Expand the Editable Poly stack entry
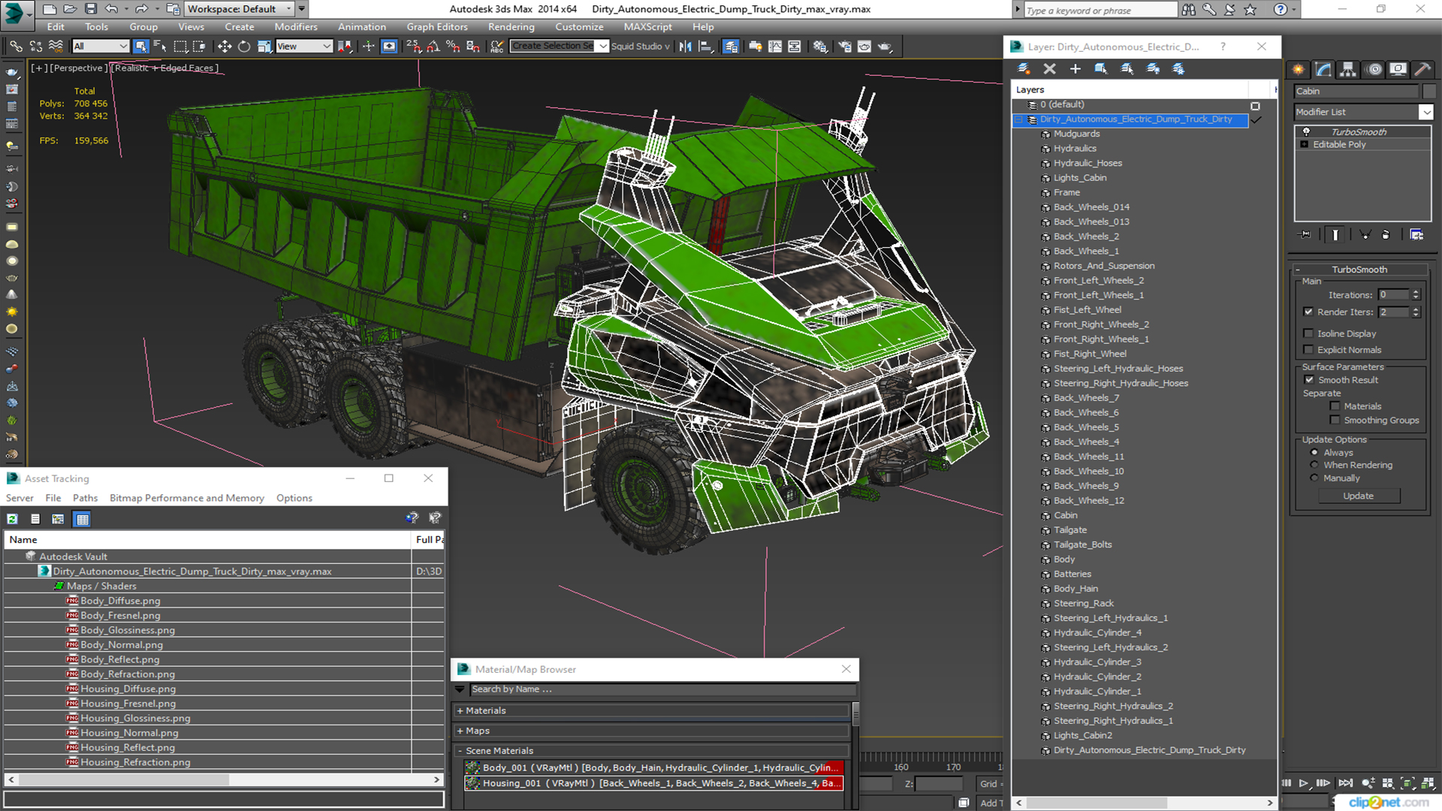Viewport: 1442px width, 811px height. click(1305, 144)
